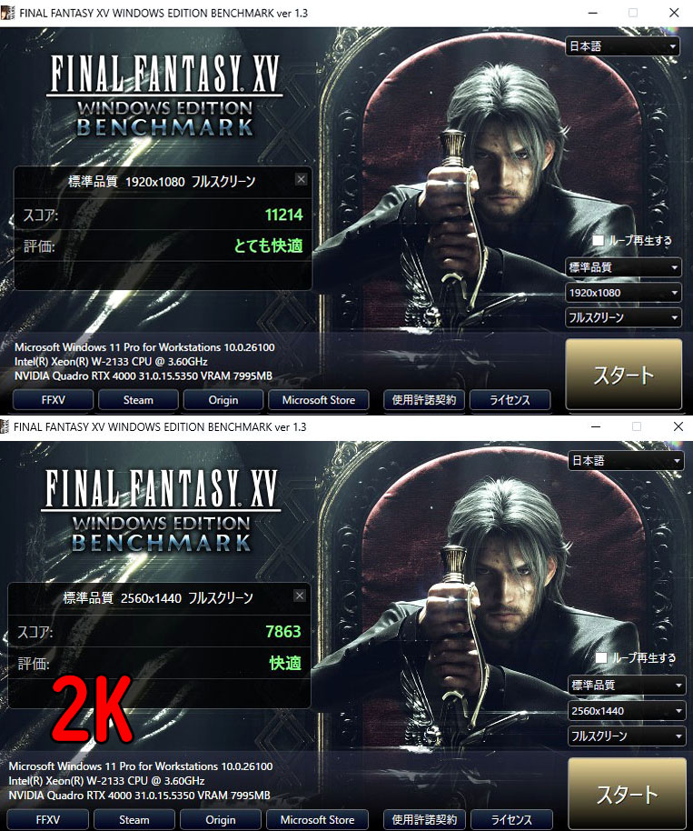
Task: Close the 1920x1080 score result panel
Action: click(x=302, y=180)
